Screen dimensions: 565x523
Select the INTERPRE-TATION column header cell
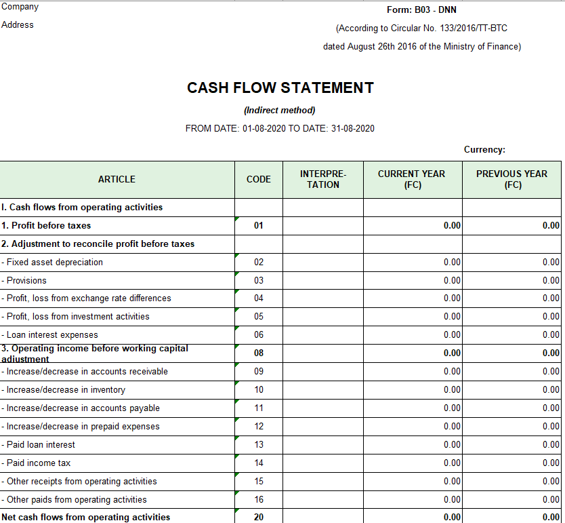point(322,179)
